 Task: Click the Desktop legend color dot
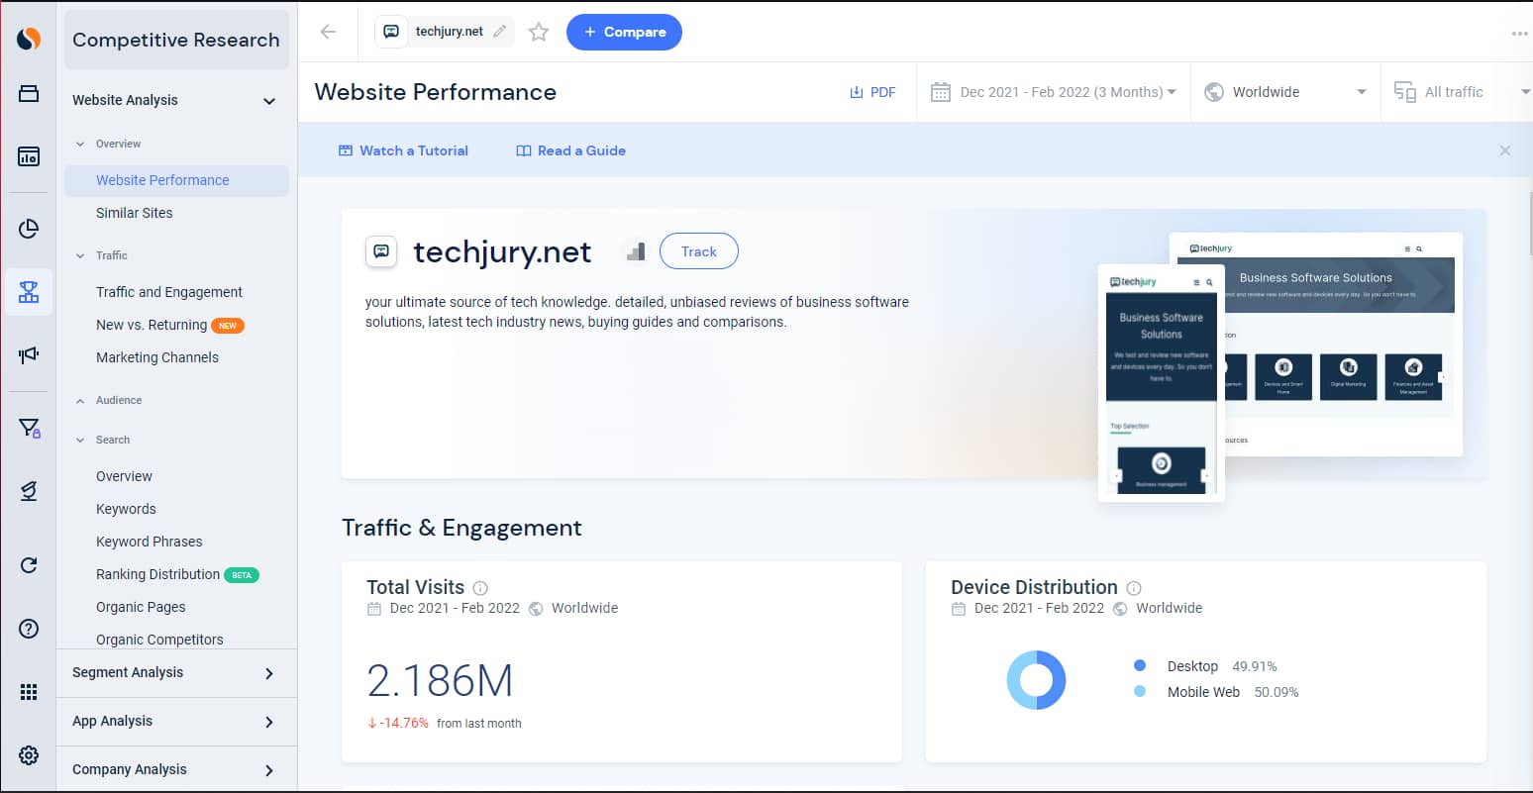click(1140, 665)
